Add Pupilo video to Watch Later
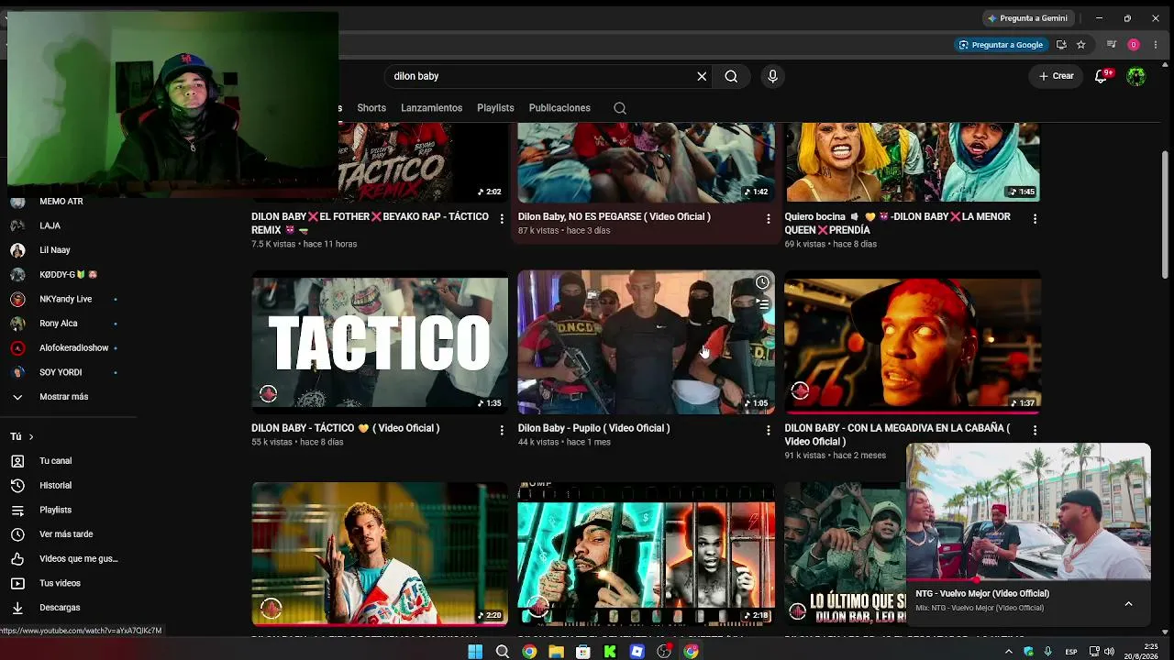The height and width of the screenshot is (660, 1174). [762, 282]
